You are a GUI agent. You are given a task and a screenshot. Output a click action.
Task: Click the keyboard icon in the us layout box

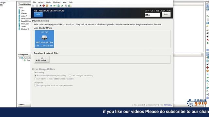coord(147,15)
